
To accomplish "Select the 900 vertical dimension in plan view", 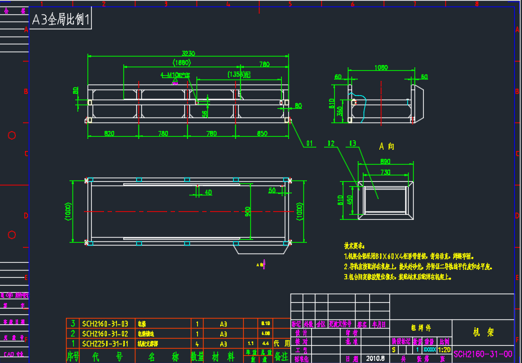I will (x=247, y=212).
